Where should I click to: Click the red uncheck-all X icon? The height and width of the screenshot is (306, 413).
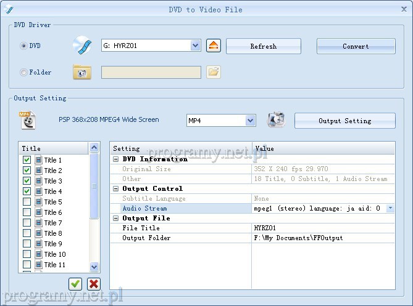(x=94, y=283)
